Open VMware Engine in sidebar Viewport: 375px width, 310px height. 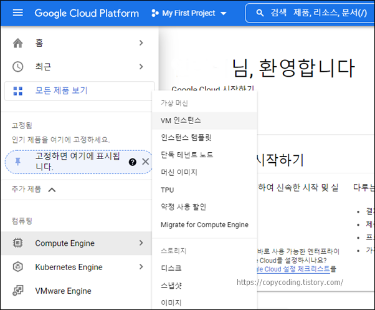(77, 291)
